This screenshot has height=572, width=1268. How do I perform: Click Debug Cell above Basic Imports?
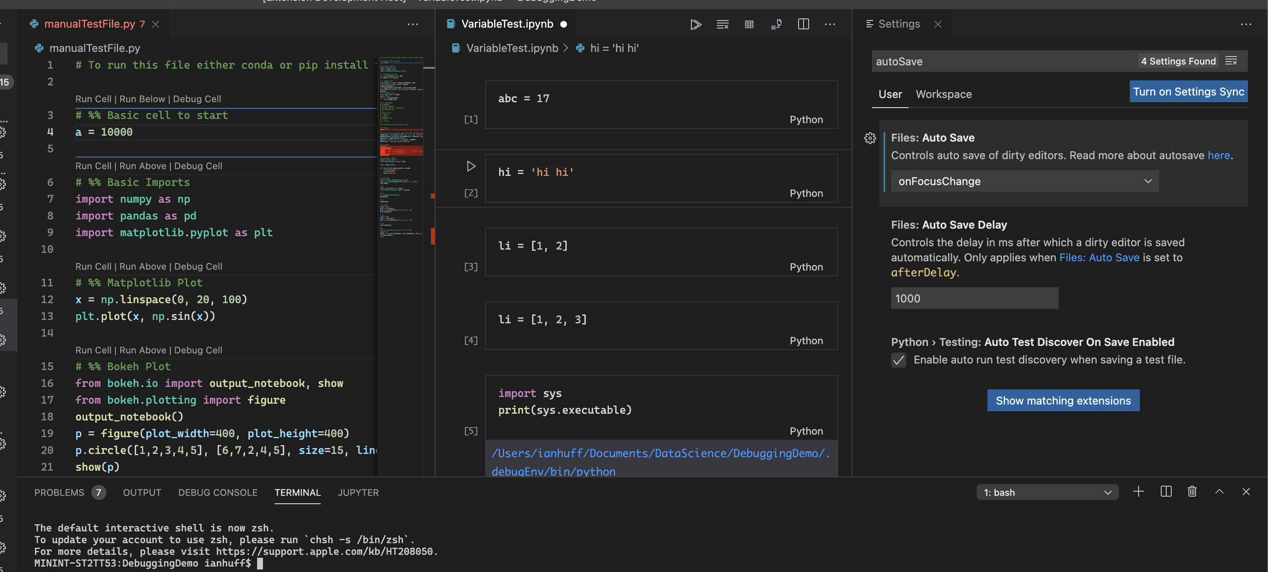click(198, 166)
